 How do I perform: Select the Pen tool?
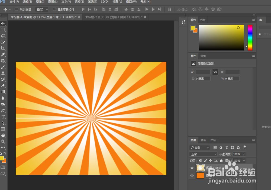pyautogui.click(x=3, y=111)
